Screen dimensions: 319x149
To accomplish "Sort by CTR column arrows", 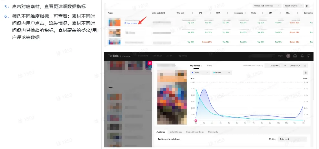I will [280, 13].
